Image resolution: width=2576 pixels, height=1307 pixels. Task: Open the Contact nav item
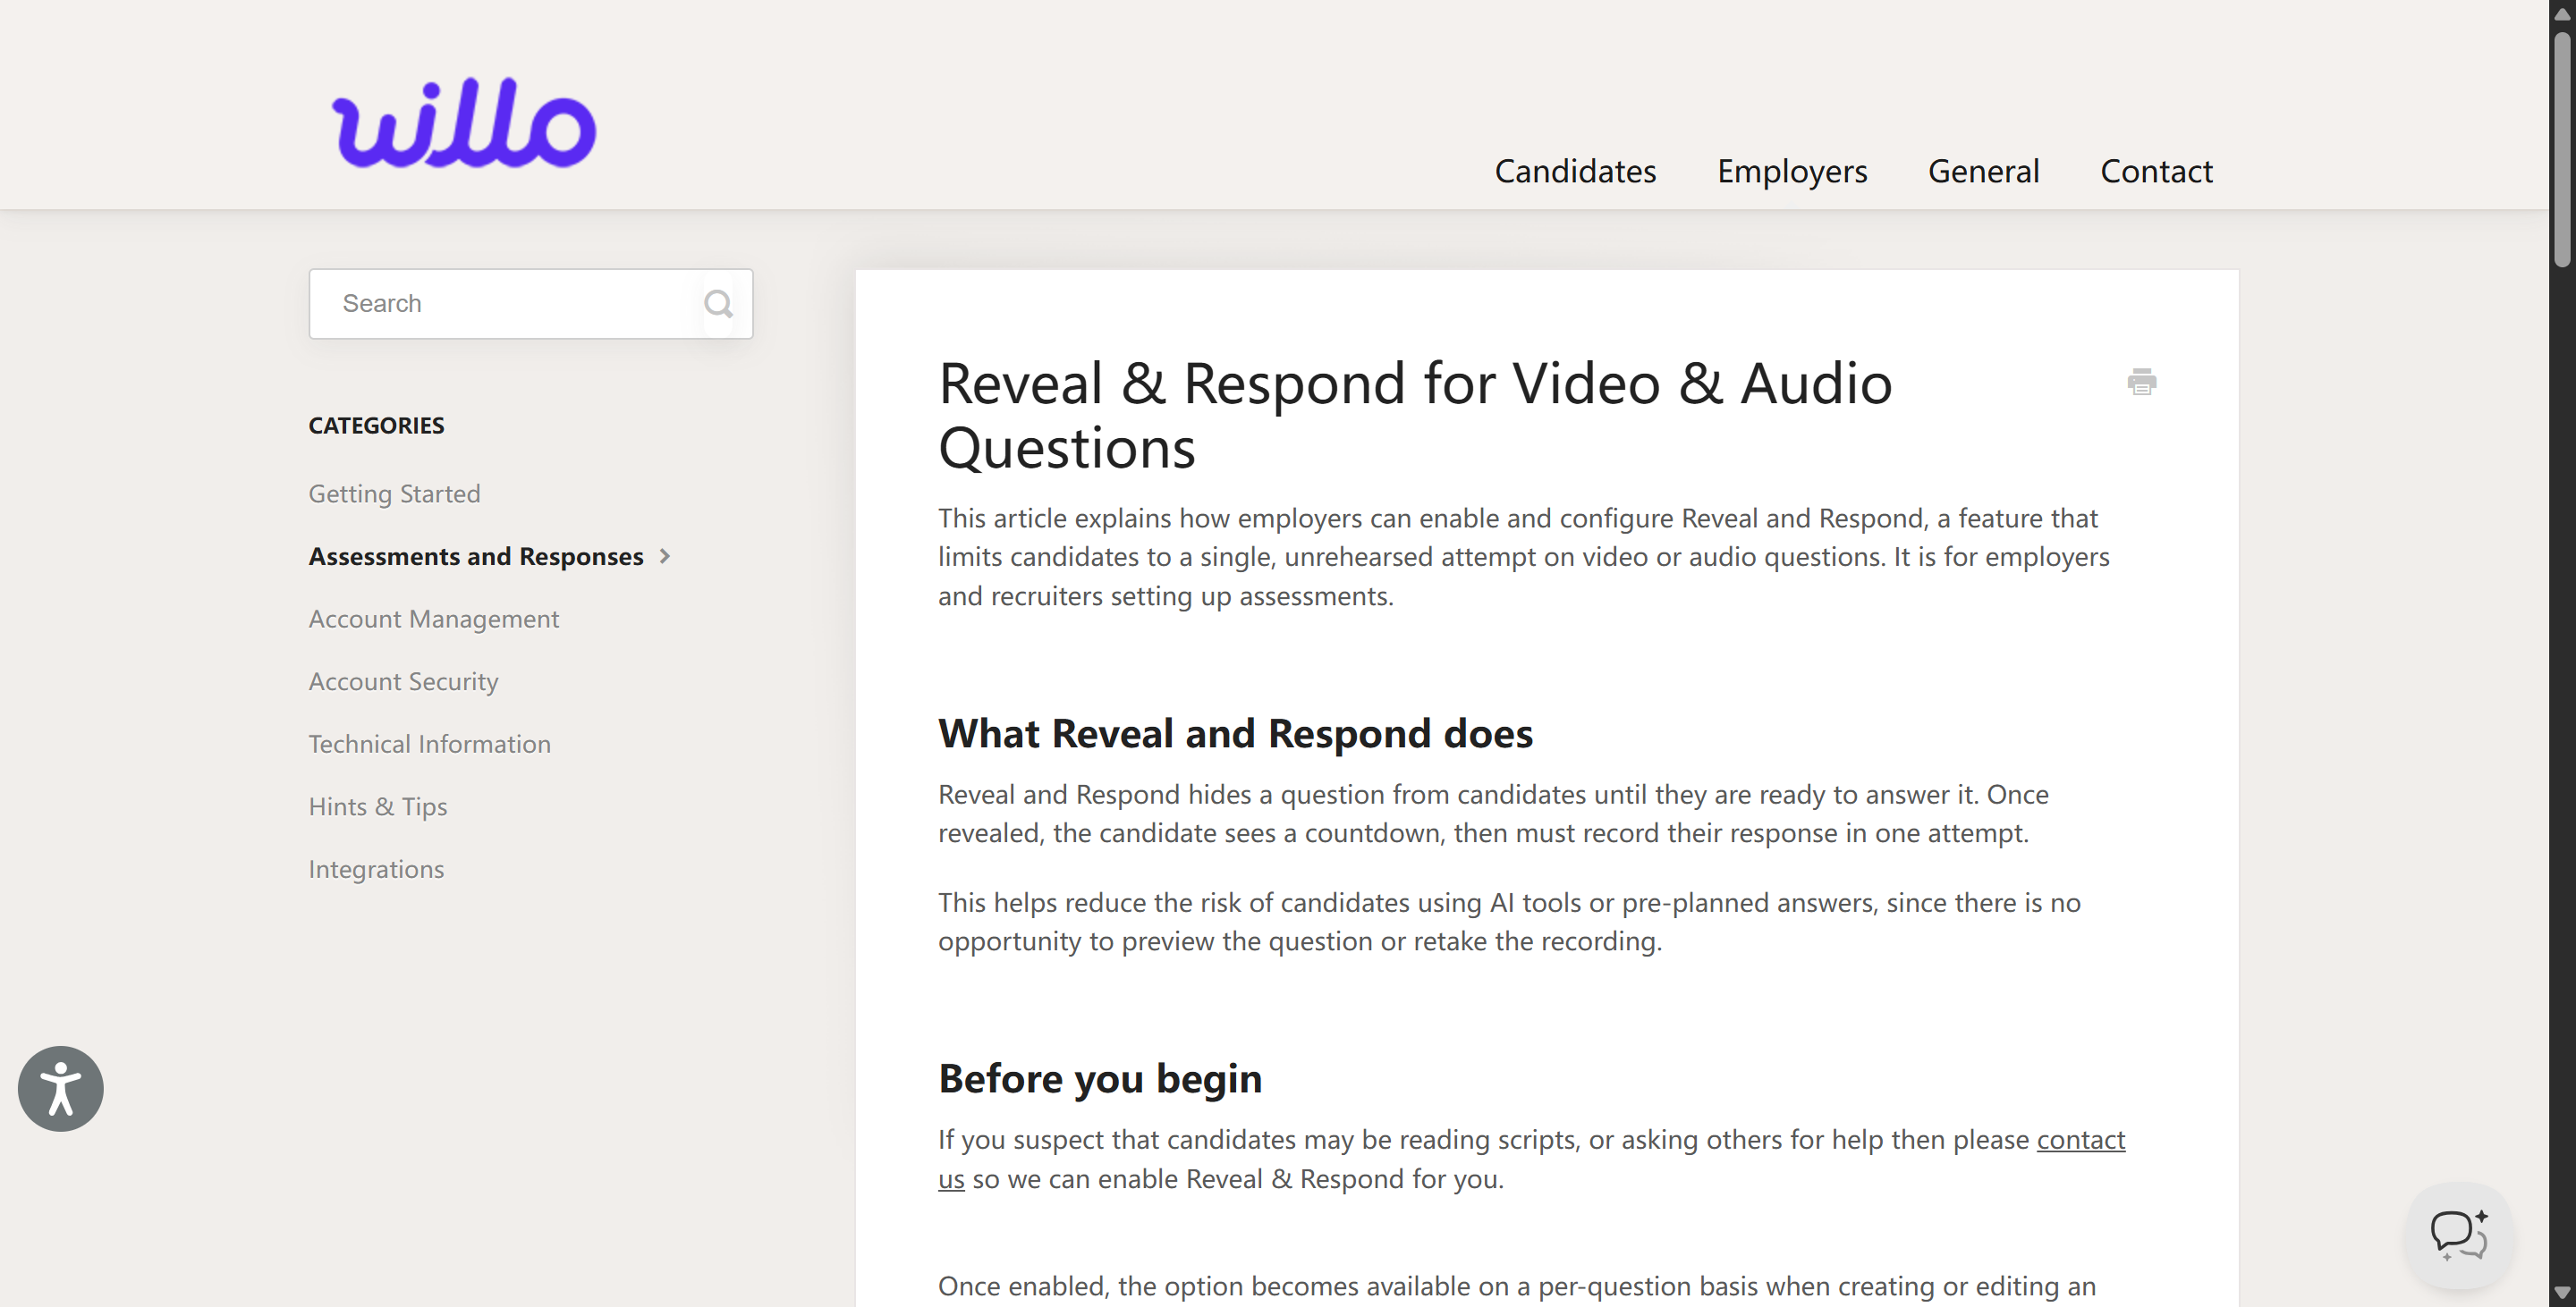(x=2156, y=171)
